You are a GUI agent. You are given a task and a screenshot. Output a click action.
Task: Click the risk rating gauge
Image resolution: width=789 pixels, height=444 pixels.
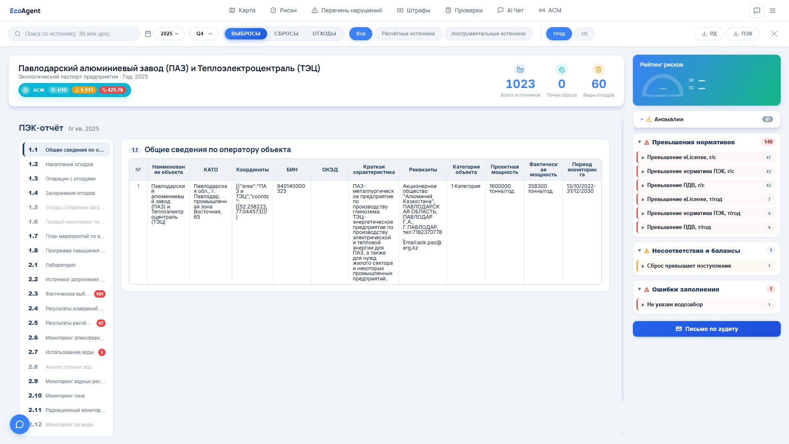tap(663, 86)
